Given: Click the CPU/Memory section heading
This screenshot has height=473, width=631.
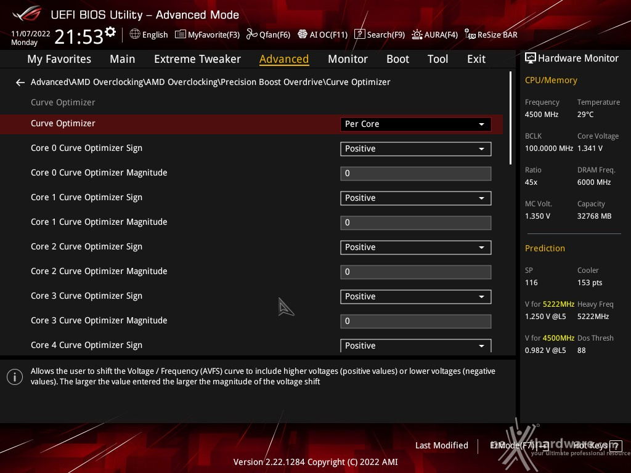Looking at the screenshot, I should (x=551, y=81).
